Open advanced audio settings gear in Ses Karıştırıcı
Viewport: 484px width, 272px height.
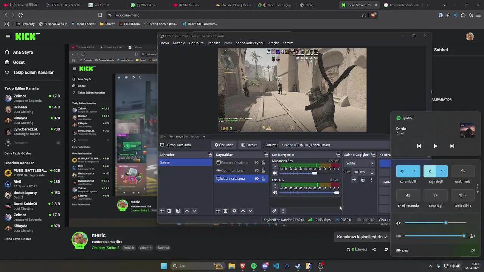click(x=274, y=211)
